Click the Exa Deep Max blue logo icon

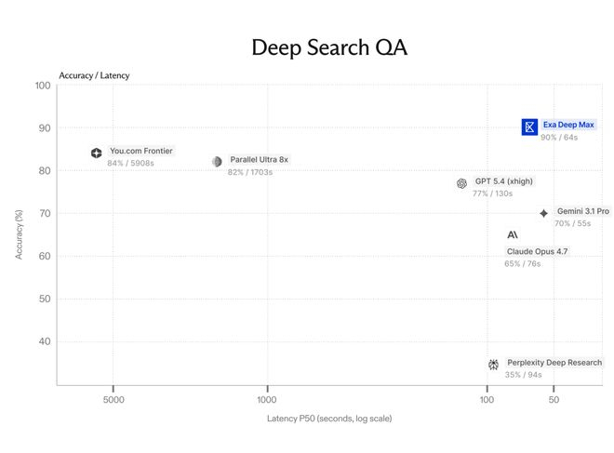529,127
